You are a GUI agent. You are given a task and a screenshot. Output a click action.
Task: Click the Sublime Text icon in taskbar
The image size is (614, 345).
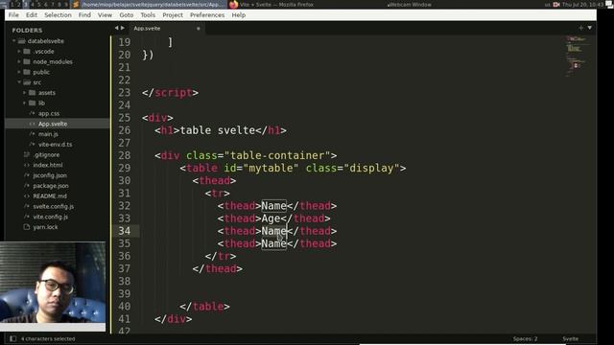(x=76, y=4)
